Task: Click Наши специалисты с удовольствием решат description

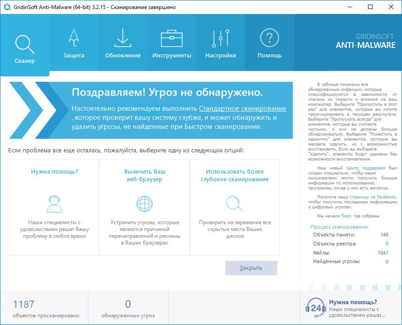Action: 54,229
